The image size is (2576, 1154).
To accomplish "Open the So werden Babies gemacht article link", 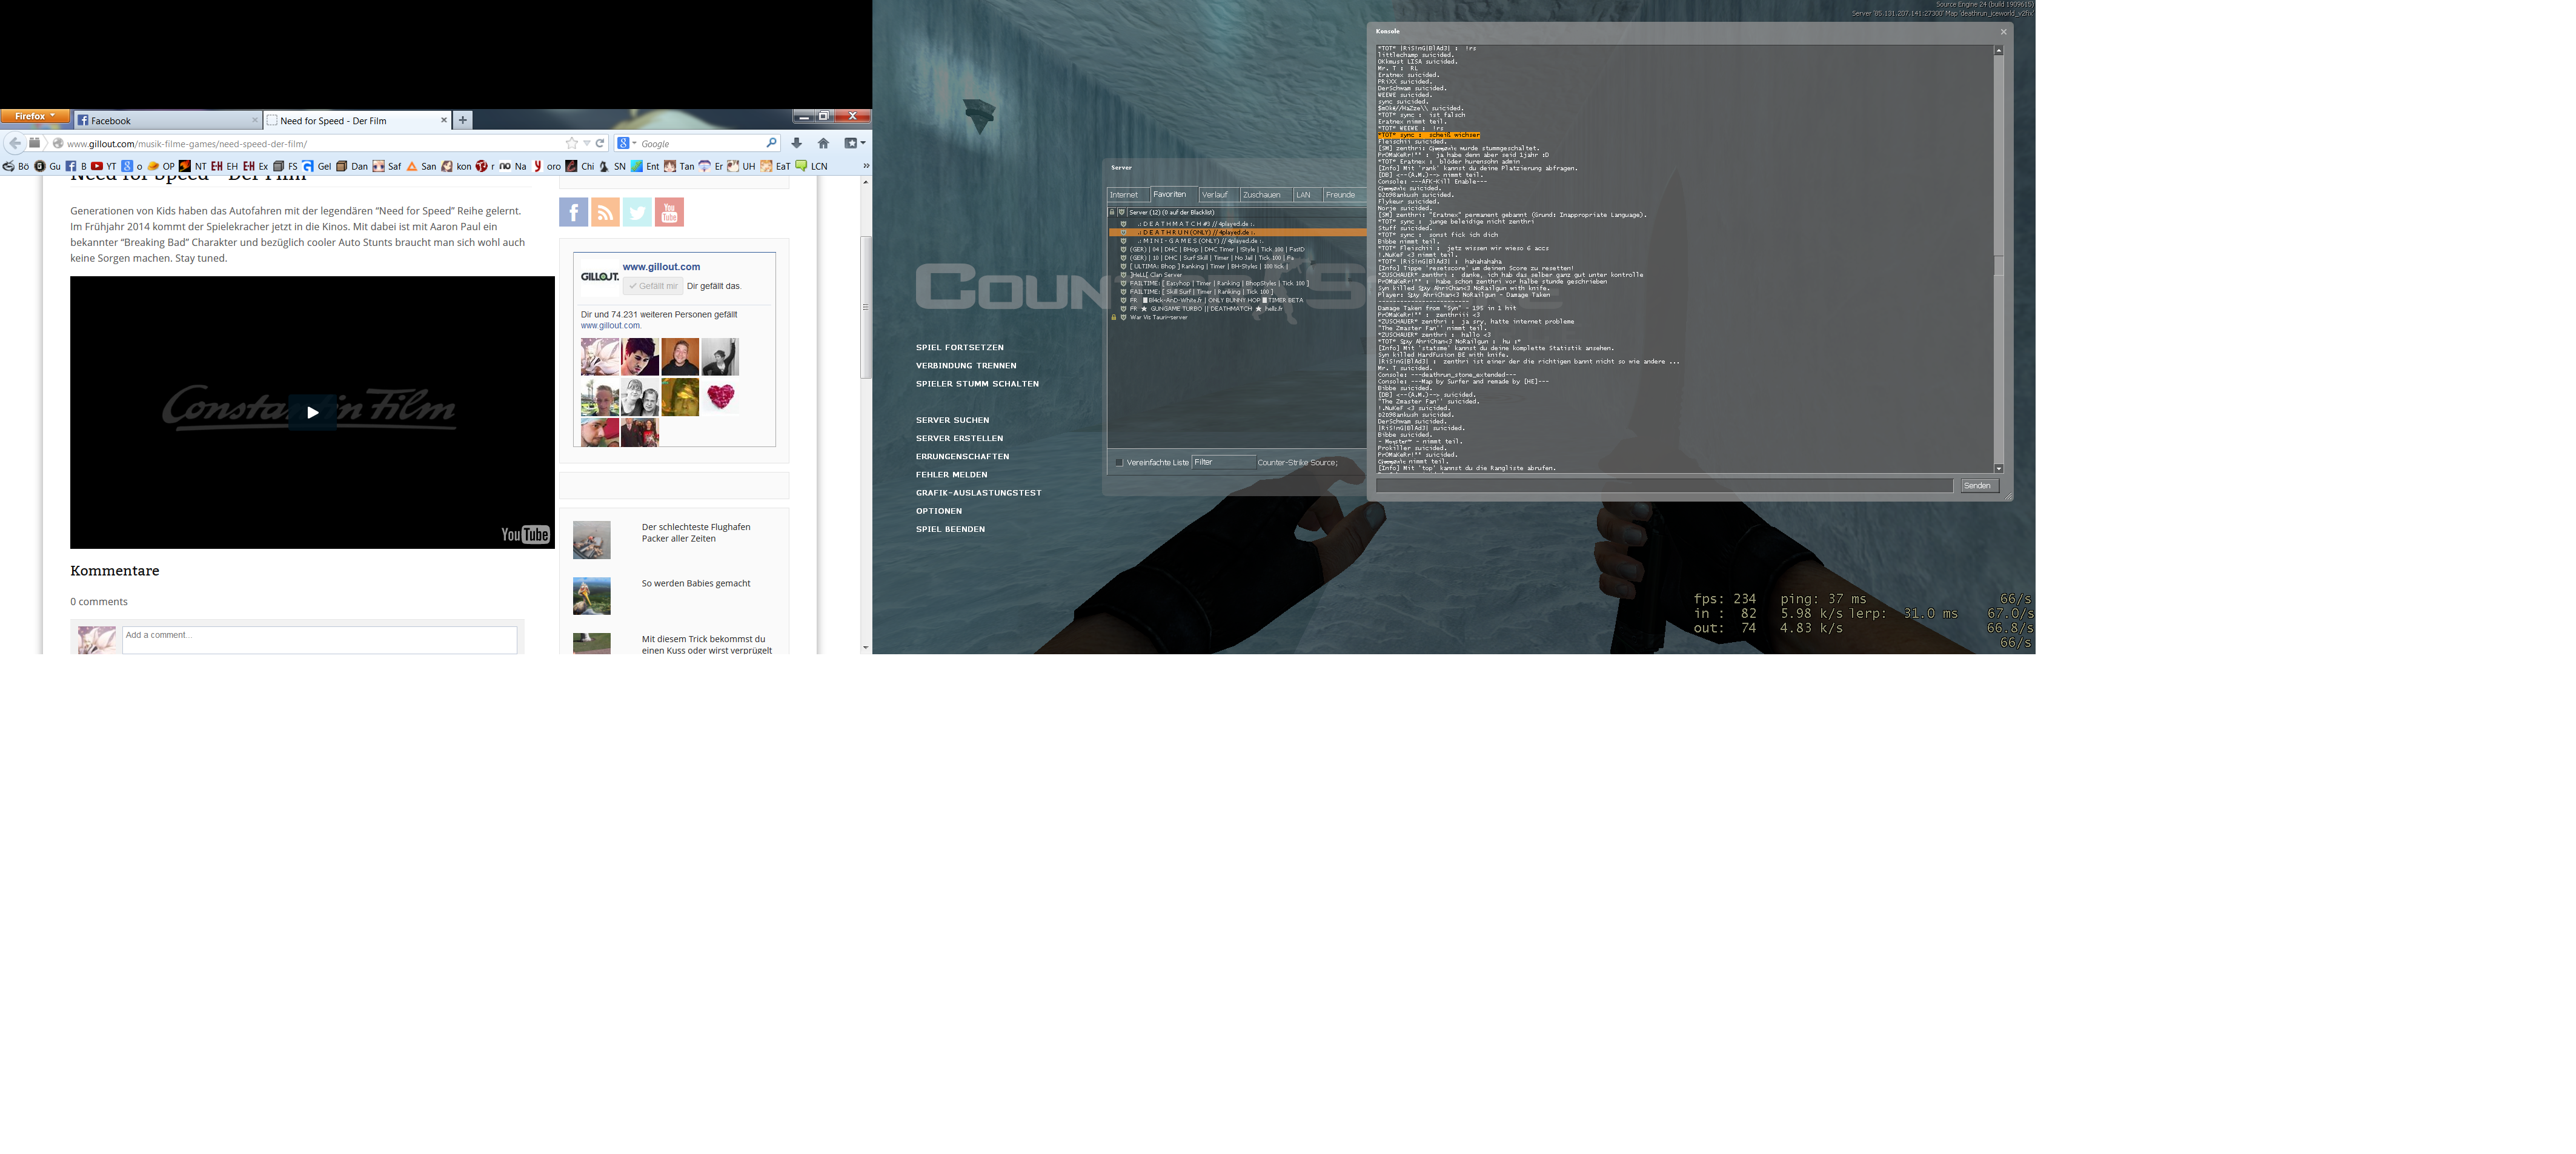I will pos(696,583).
